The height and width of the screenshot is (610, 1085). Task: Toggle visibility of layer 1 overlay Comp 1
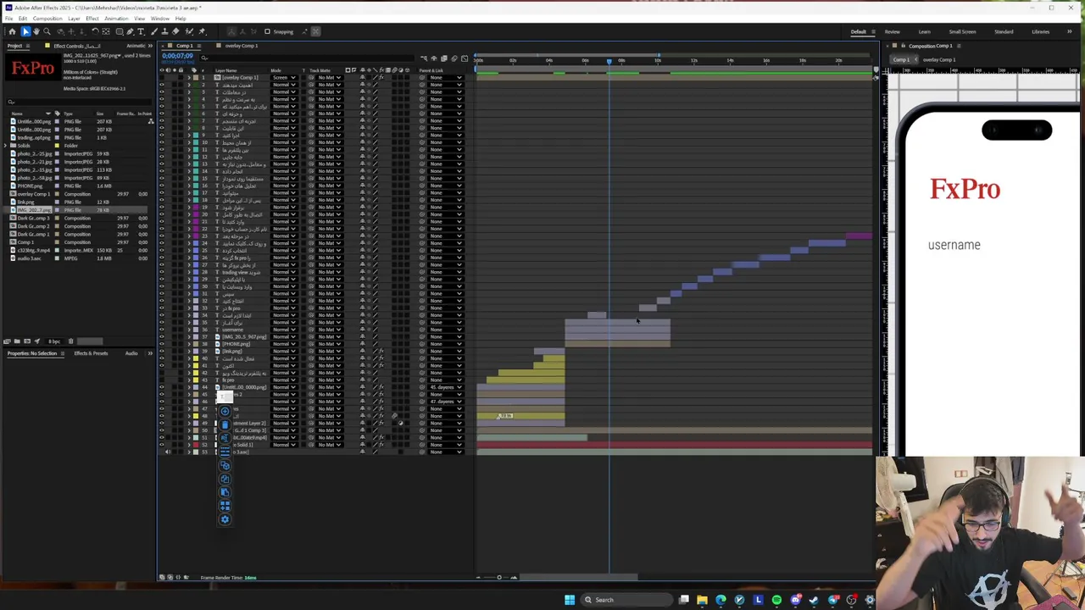162,77
